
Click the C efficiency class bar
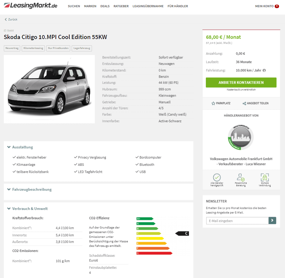pos(149,233)
